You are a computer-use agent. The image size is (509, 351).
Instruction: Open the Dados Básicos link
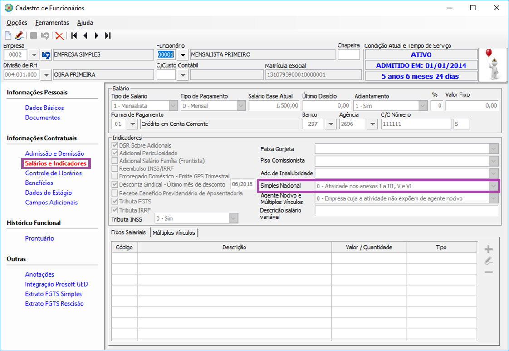44,108
